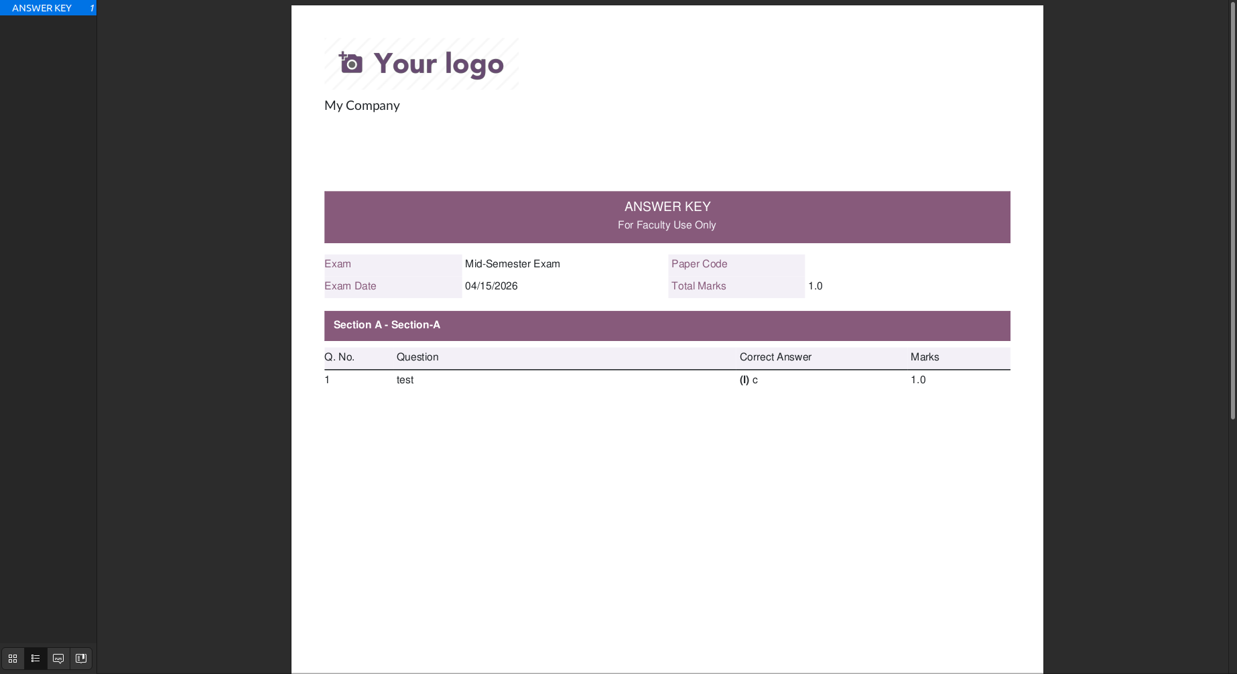Click the exam date 04/15/2026
The width and height of the screenshot is (1237, 674).
pyautogui.click(x=491, y=286)
